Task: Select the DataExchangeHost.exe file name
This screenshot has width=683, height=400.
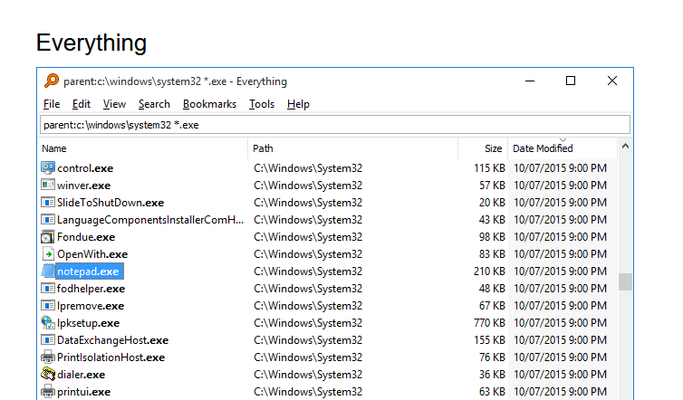Action: (x=113, y=340)
